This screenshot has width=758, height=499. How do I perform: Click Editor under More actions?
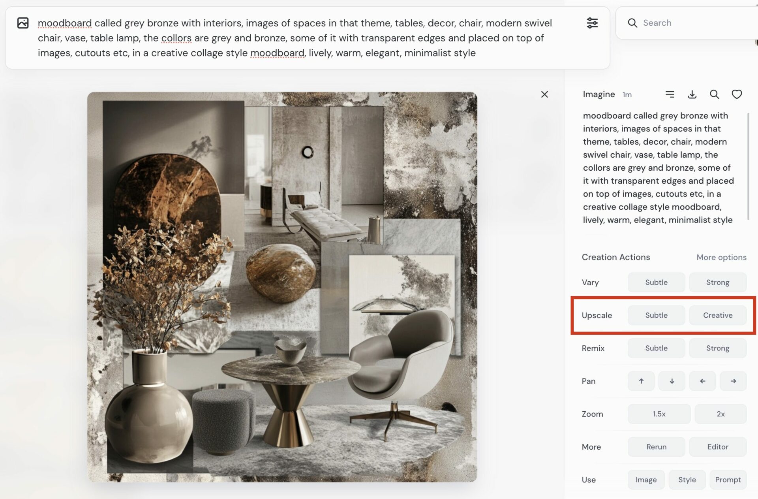(717, 446)
